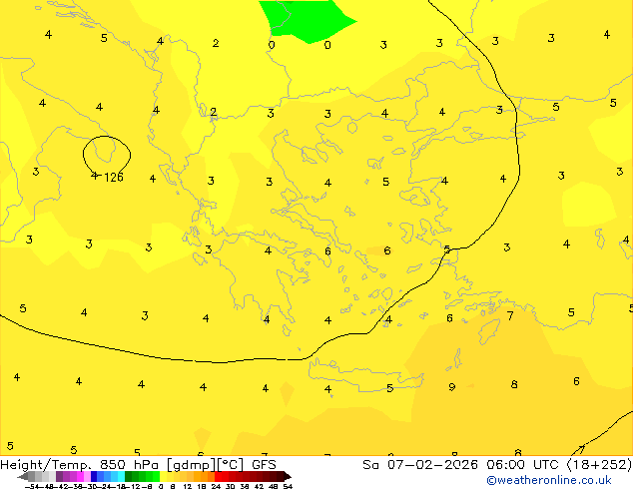Pick the dark blue swatch in the legend
Screen dimensions: 633x489
click(94, 477)
